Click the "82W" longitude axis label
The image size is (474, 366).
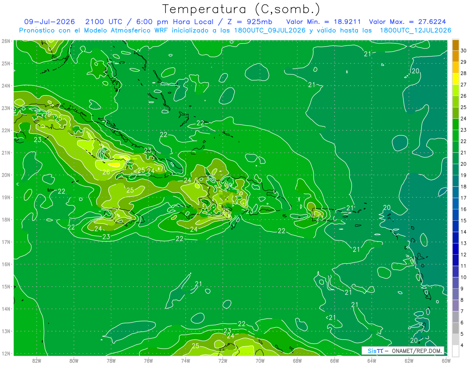point(37,360)
